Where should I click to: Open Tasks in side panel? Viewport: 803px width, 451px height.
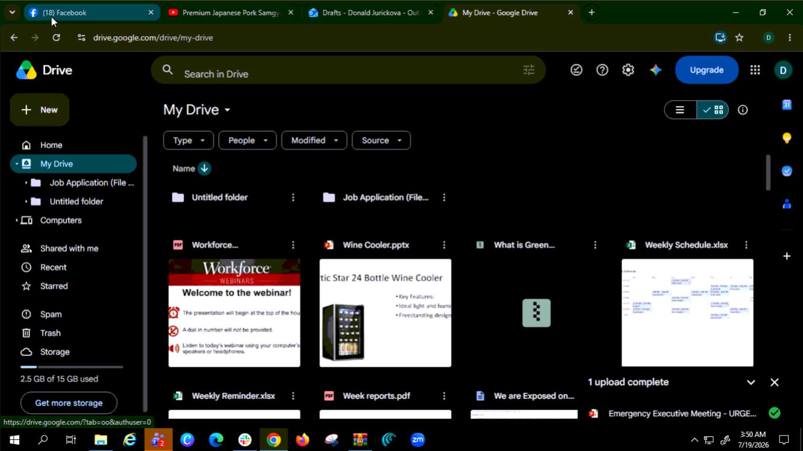click(x=787, y=171)
